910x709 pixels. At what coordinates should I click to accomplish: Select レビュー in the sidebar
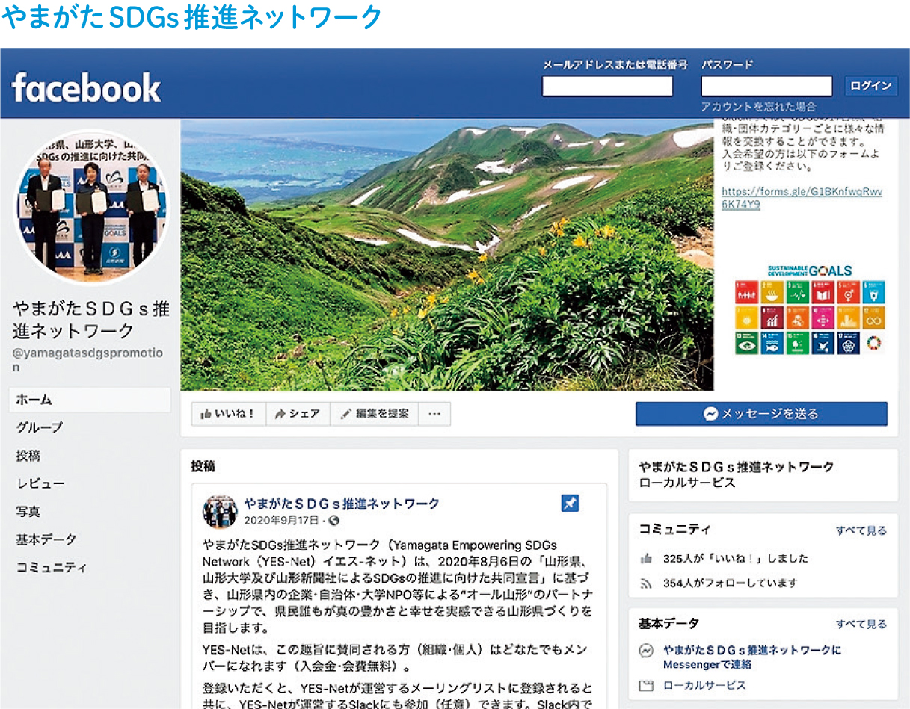(40, 483)
